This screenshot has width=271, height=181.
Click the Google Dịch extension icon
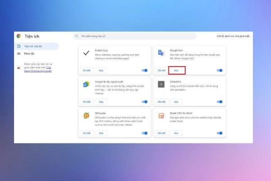[x=161, y=53]
